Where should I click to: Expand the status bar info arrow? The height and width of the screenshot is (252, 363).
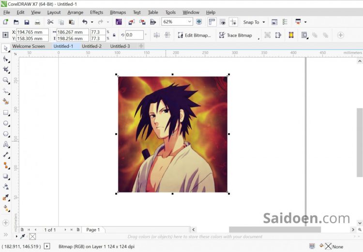point(47,246)
